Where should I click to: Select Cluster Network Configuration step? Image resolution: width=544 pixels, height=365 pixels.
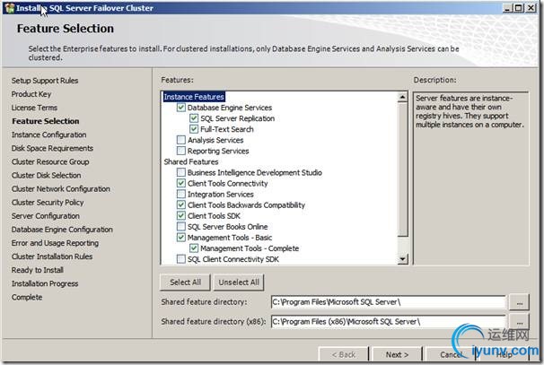(61, 189)
